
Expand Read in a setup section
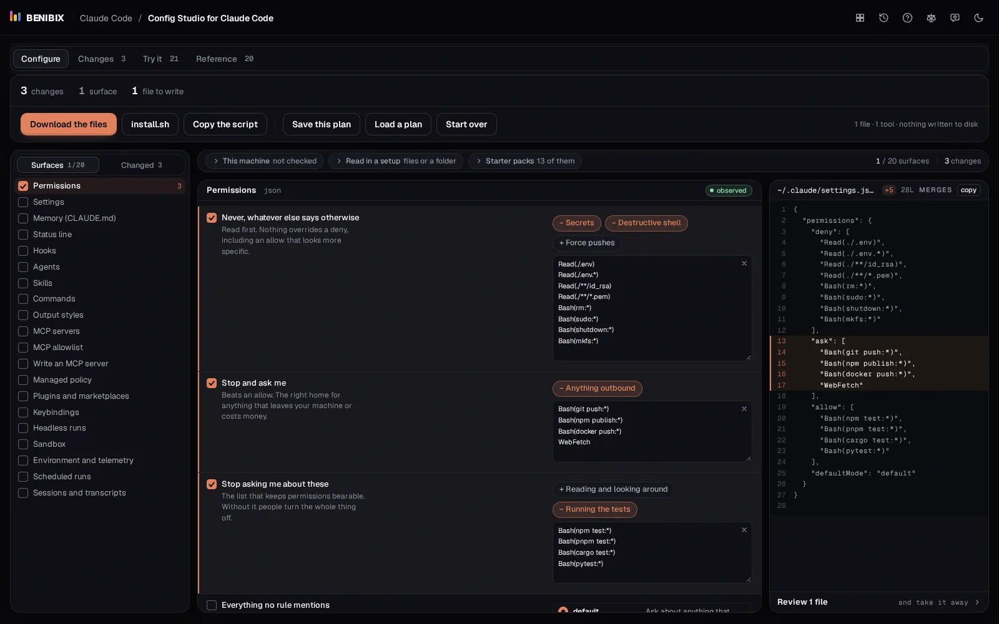pyautogui.click(x=396, y=161)
